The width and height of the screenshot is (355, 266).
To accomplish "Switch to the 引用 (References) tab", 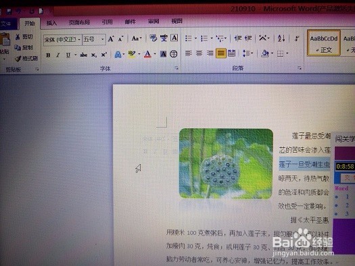I will click(x=107, y=22).
